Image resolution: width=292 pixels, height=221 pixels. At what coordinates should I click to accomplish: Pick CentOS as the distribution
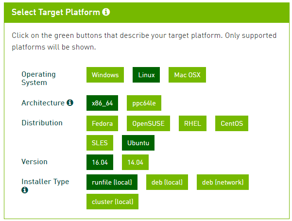coord(231,123)
